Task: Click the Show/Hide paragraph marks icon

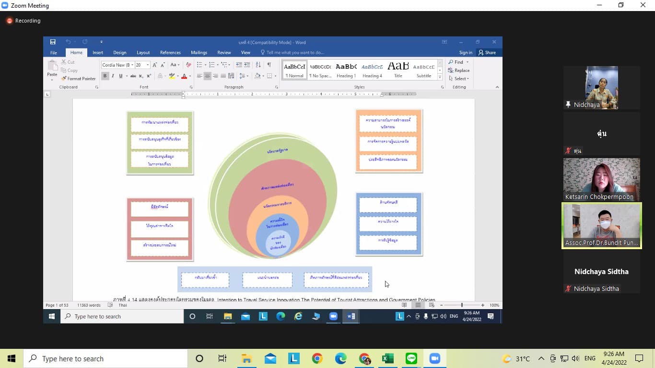Action: (x=269, y=65)
